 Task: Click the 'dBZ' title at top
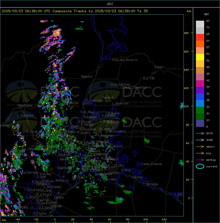[x=110, y=4]
